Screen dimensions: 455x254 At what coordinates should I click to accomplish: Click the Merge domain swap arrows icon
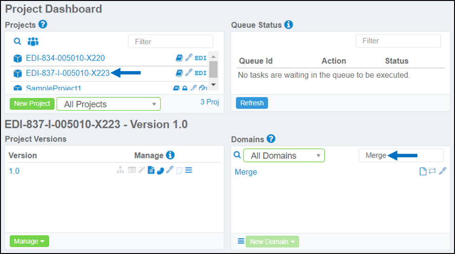click(x=432, y=171)
